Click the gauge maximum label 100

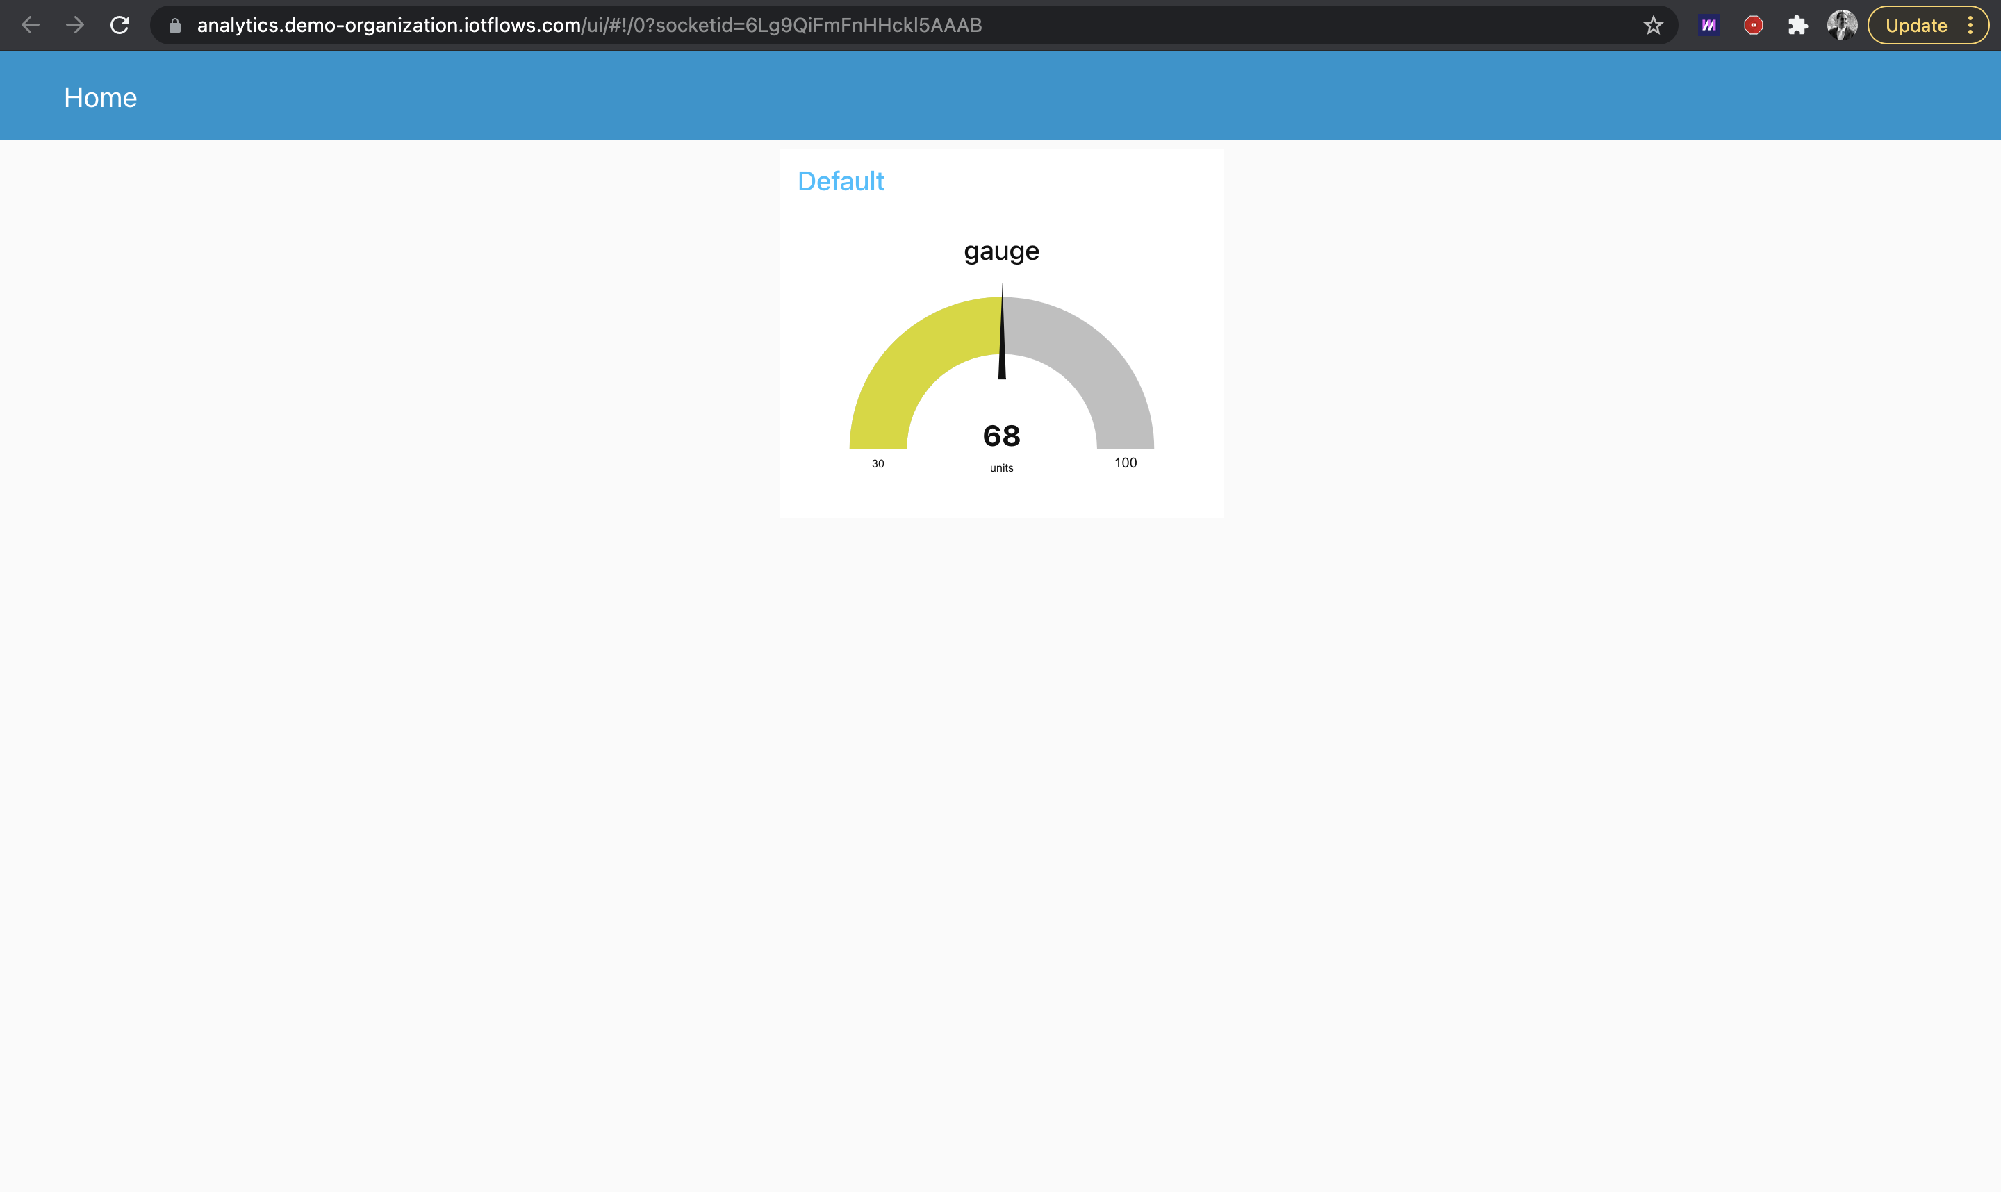click(x=1125, y=463)
